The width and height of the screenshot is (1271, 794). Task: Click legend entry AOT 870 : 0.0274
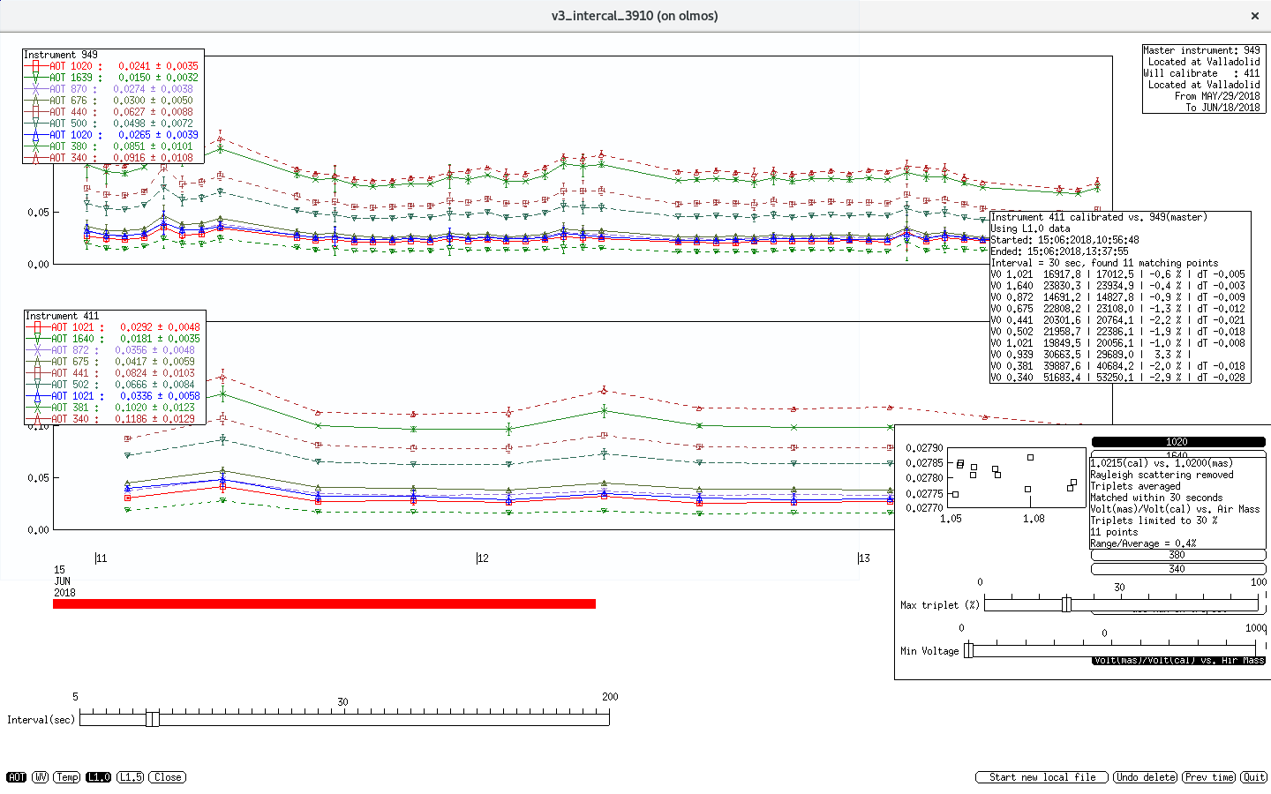(113, 89)
